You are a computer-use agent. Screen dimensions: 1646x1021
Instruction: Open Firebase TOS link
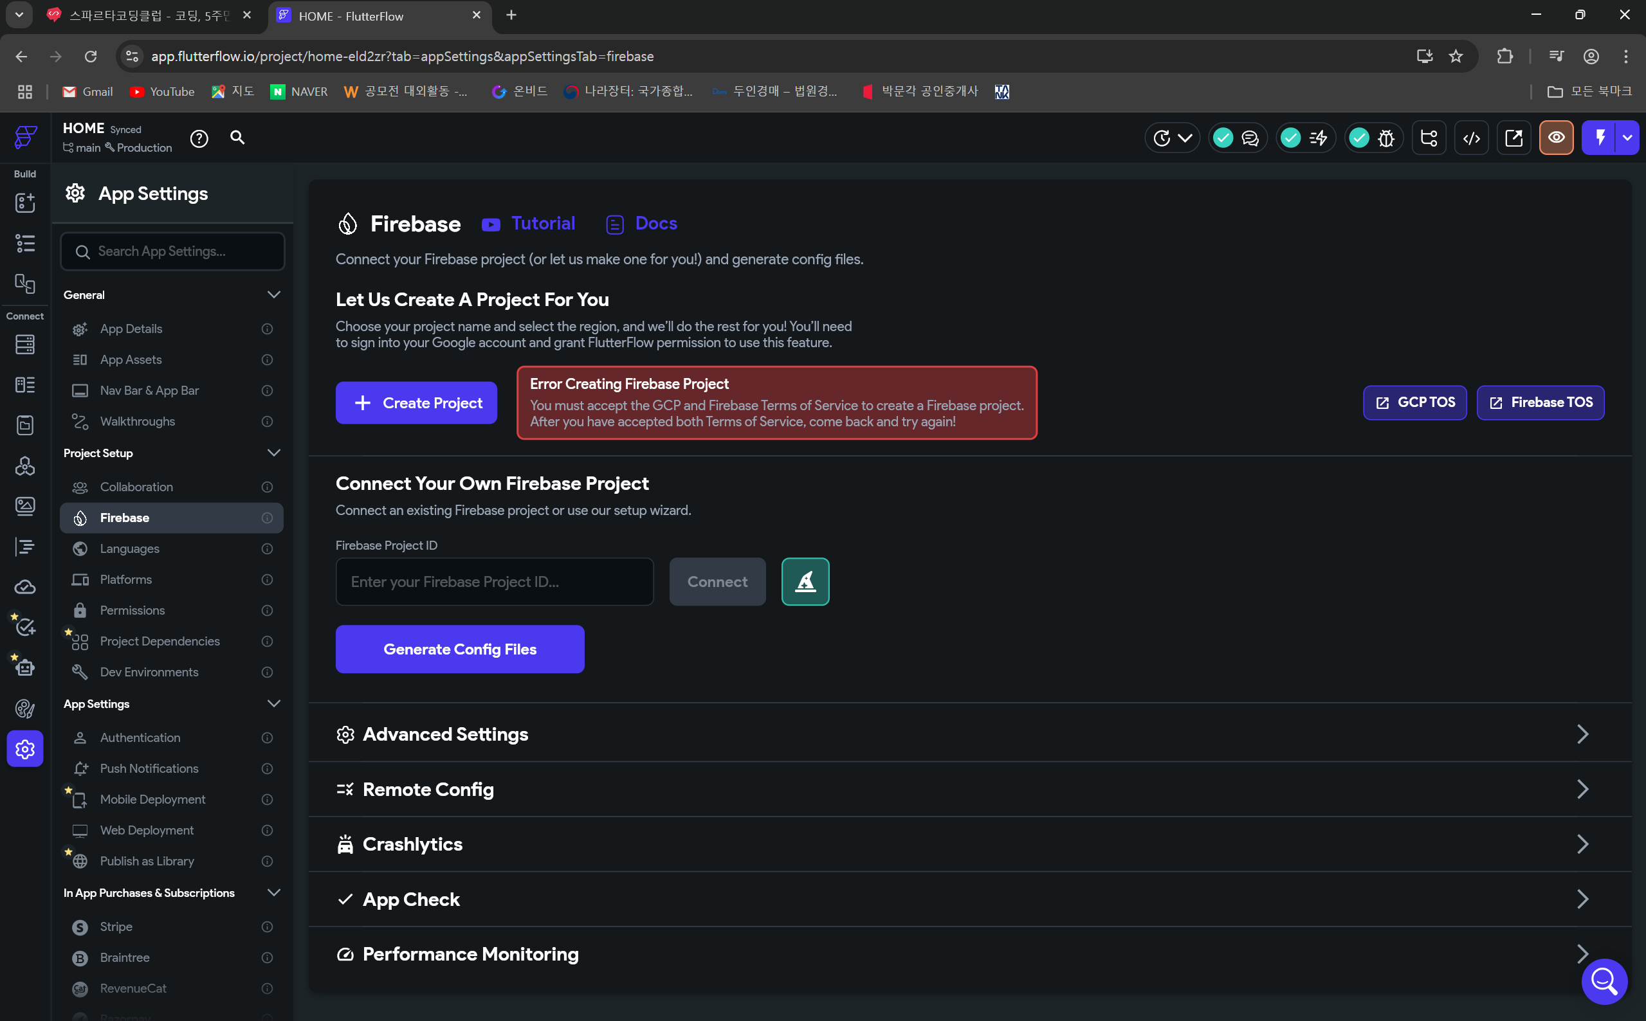(1541, 402)
